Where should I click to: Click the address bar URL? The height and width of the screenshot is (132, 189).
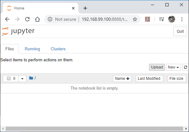click(105, 19)
